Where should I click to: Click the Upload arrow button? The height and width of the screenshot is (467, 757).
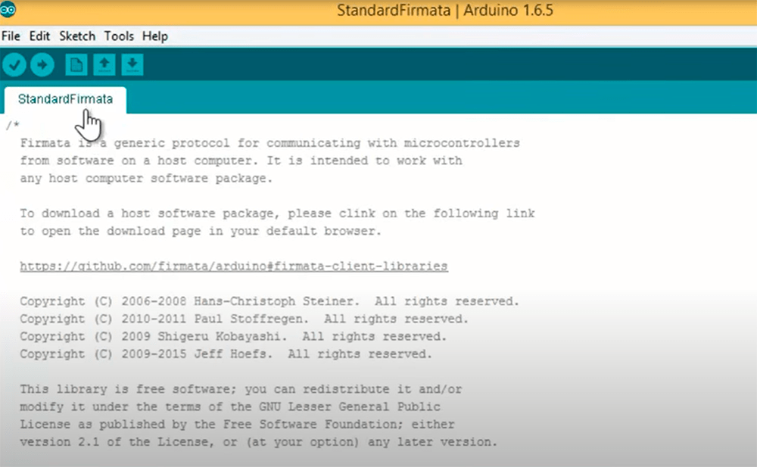click(x=42, y=64)
